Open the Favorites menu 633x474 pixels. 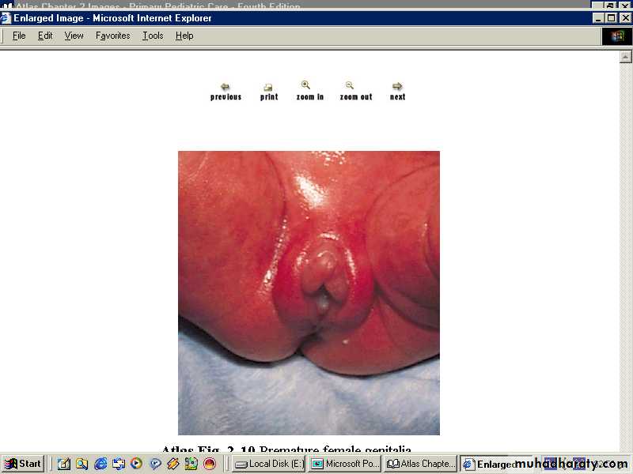coord(112,36)
